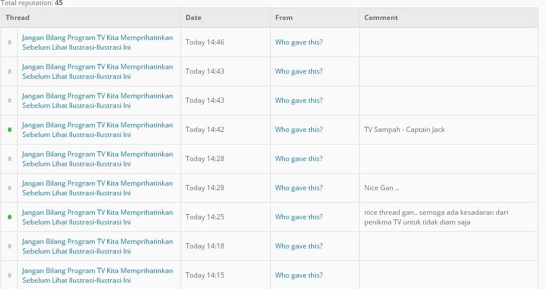
Task: Click the gray reputation dot beside Today 14:46
Action: click(x=10, y=42)
